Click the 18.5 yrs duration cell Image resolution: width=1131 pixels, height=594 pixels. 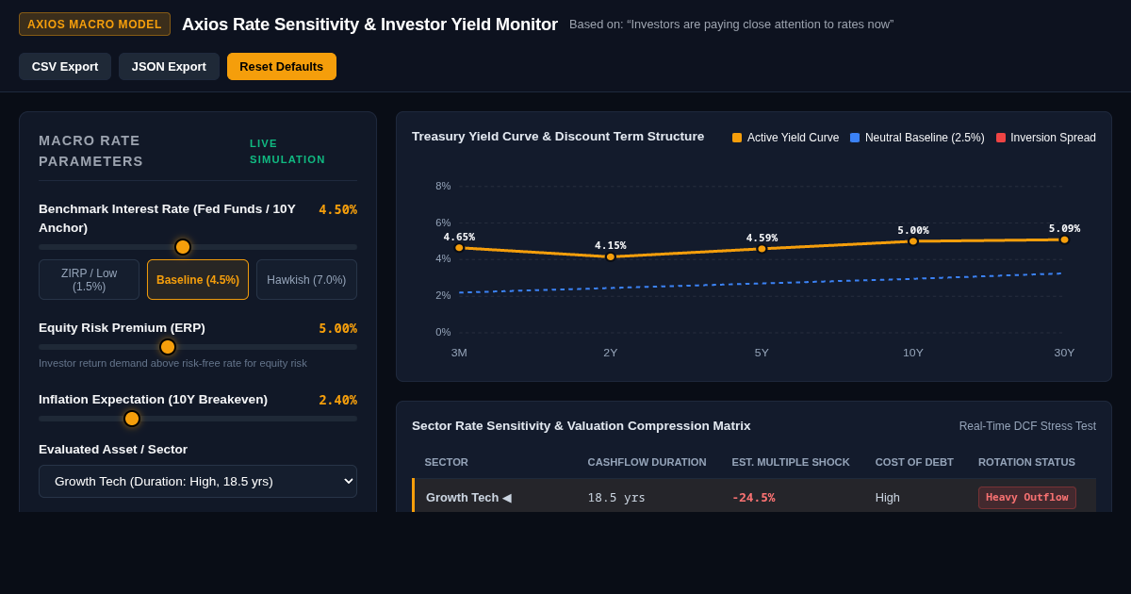pyautogui.click(x=616, y=498)
